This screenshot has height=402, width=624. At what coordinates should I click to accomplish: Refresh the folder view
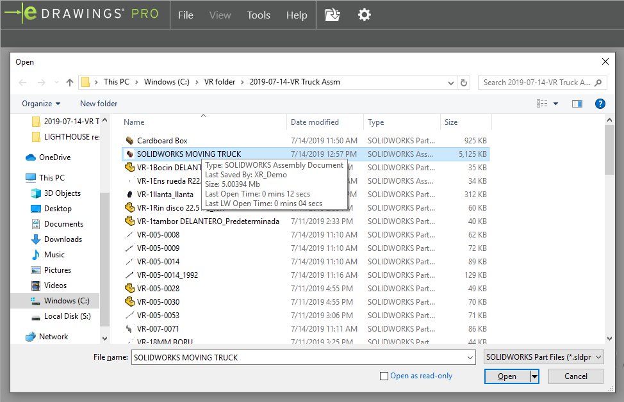coord(464,83)
